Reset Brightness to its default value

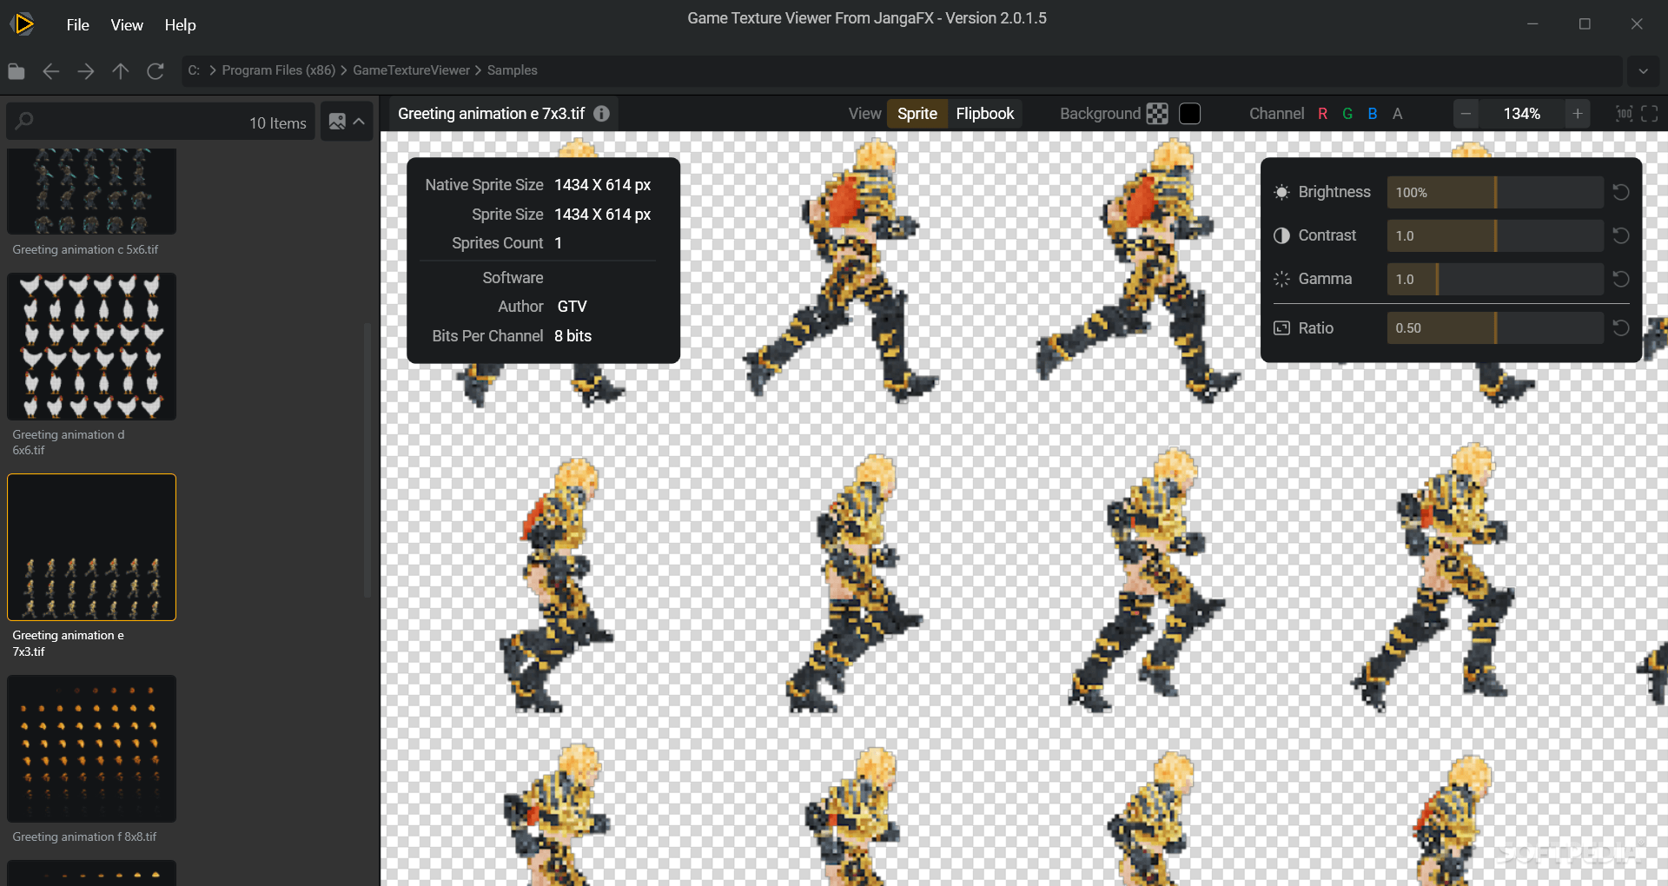coord(1621,192)
